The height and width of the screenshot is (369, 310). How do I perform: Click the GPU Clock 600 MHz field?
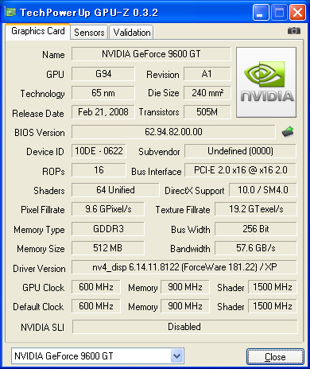pos(96,287)
